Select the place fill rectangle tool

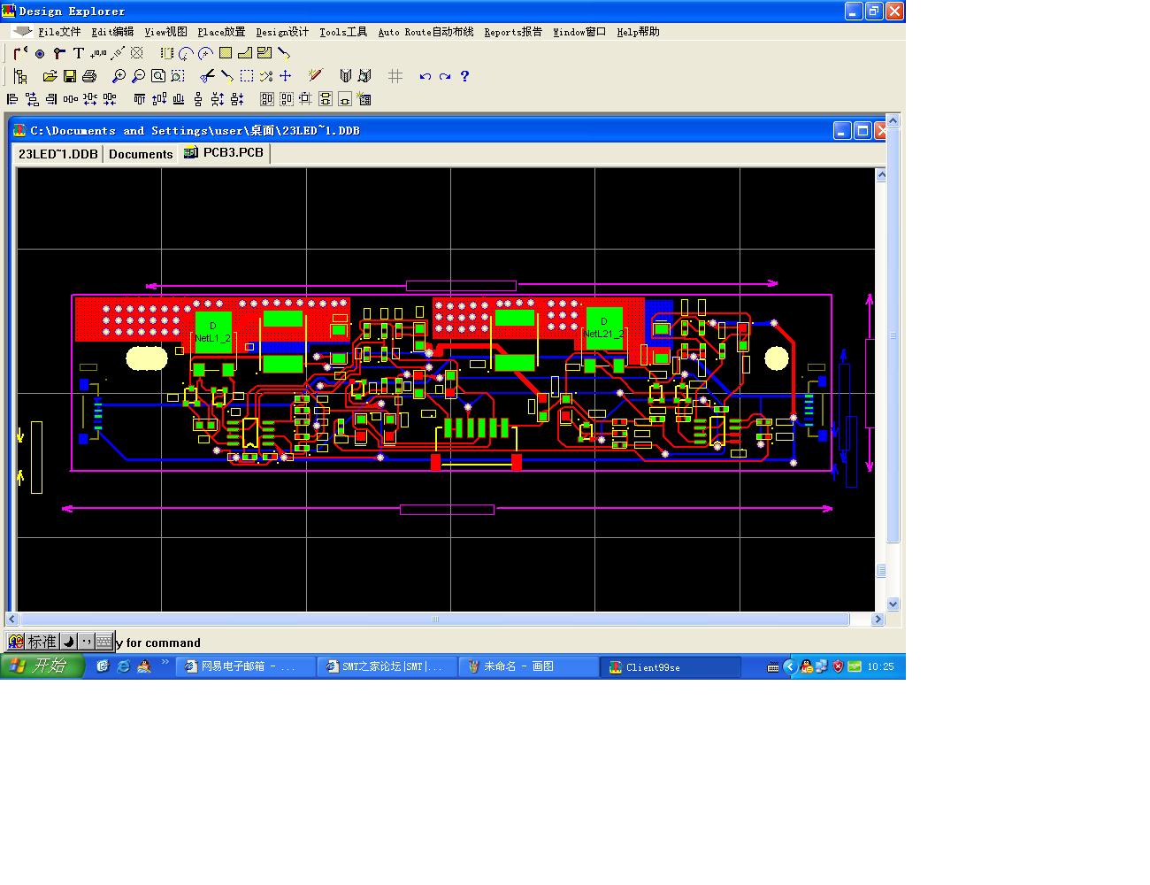[x=226, y=53]
